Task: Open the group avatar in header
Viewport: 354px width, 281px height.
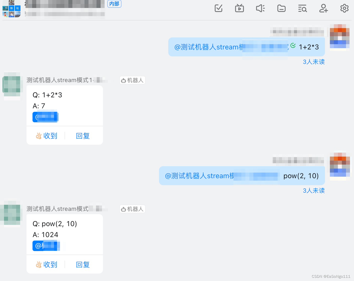Action: 11,8
